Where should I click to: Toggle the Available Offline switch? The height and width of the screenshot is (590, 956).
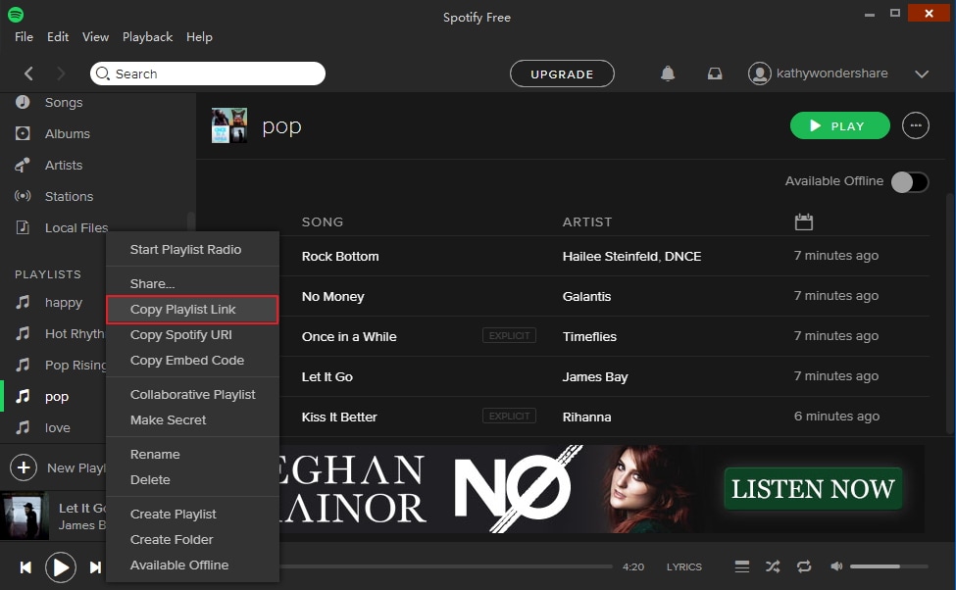pyautogui.click(x=910, y=181)
